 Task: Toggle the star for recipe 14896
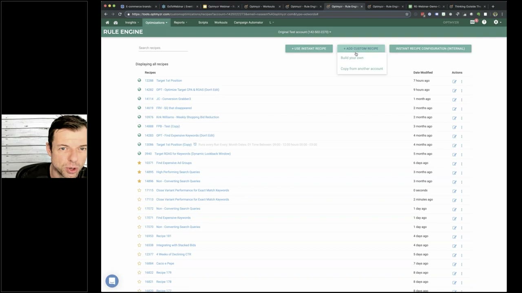pos(139,181)
